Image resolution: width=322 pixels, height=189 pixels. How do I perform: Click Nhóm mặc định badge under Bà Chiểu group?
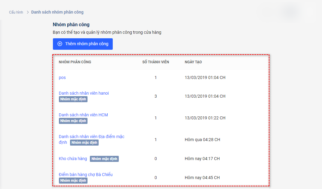73,181
